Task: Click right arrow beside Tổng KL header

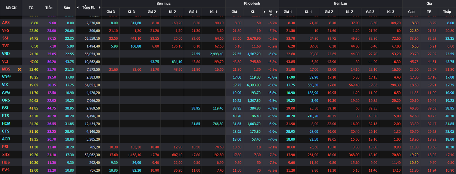Action: pos(99,7)
